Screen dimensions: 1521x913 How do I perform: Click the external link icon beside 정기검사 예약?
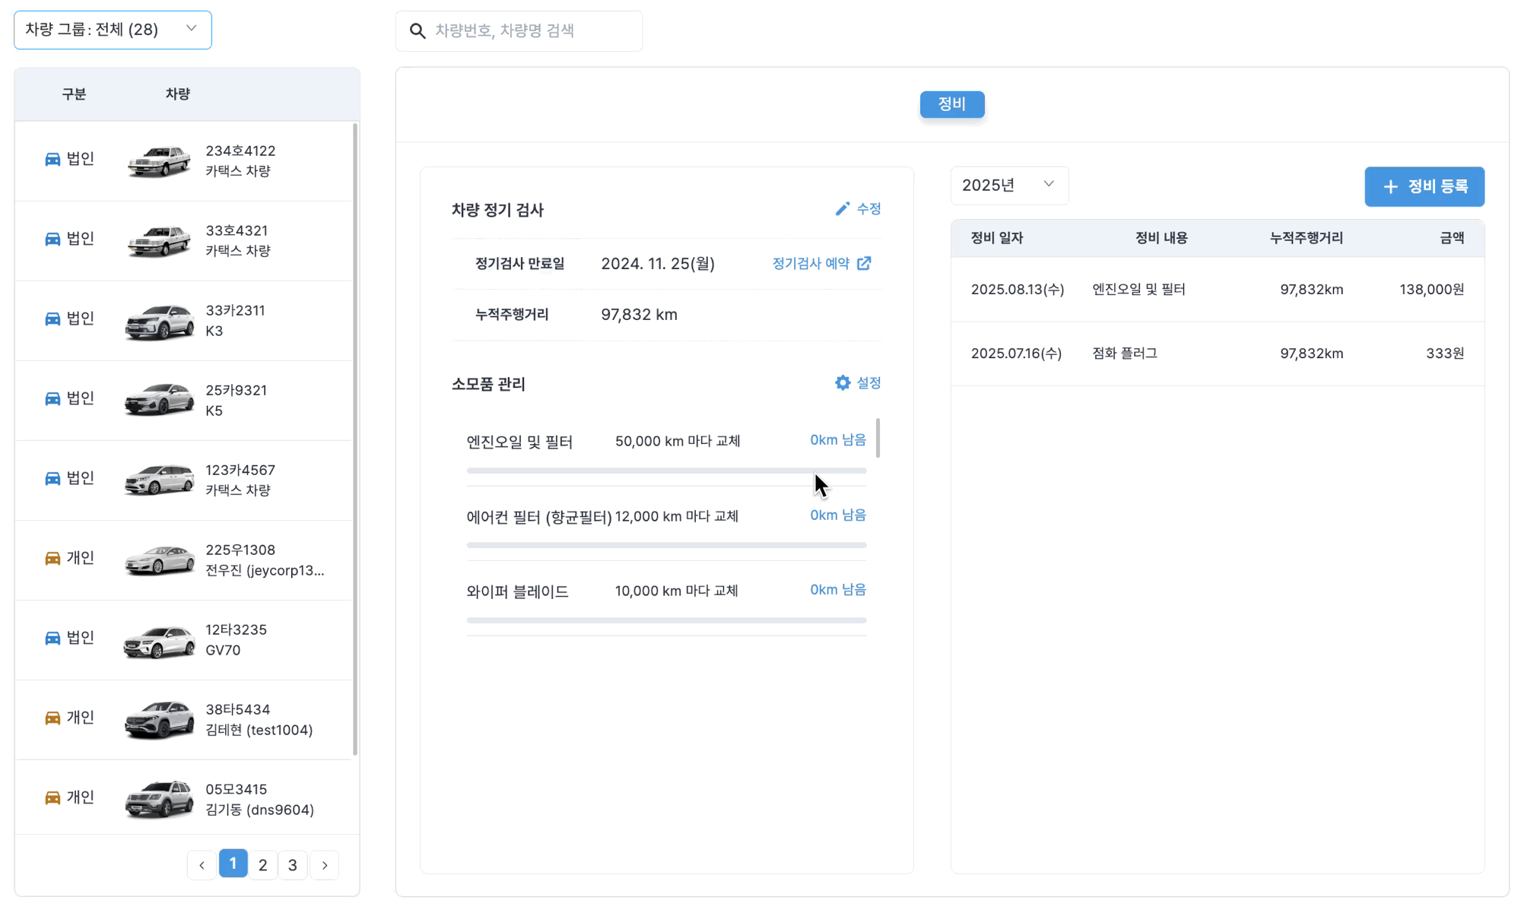click(x=864, y=264)
